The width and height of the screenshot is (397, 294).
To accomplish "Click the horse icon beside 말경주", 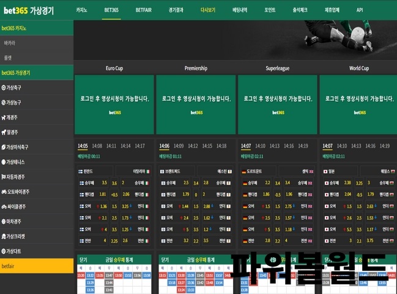I will (x=4, y=132).
